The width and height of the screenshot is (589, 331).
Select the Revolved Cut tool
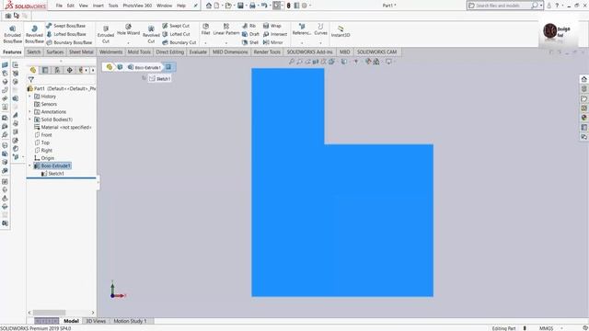point(151,34)
